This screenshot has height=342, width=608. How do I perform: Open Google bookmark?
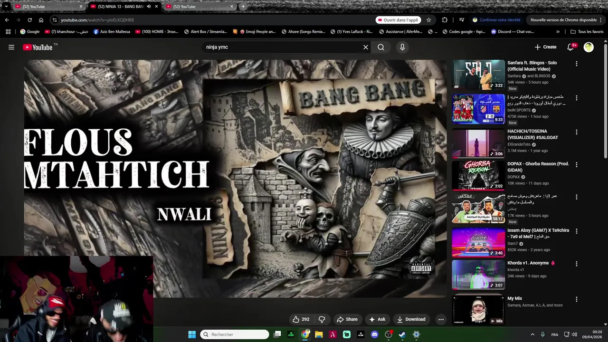click(29, 32)
